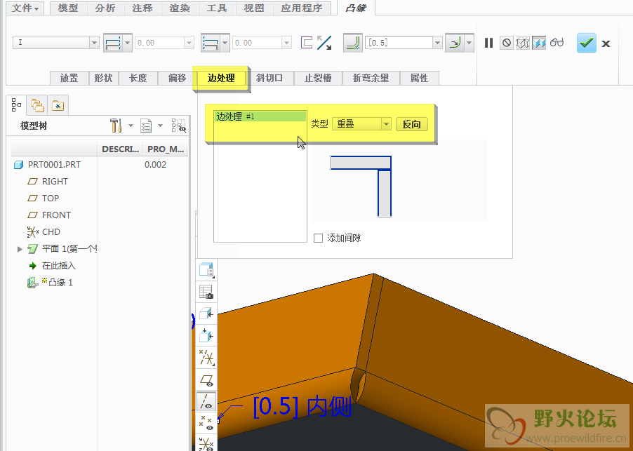Open the datum display filters icon

206,357
